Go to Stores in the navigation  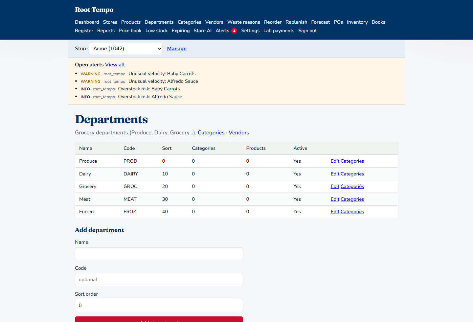[110, 22]
